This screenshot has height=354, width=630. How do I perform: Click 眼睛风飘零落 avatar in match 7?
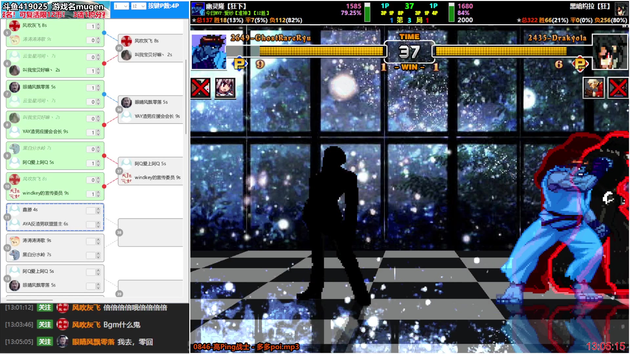pos(14,87)
